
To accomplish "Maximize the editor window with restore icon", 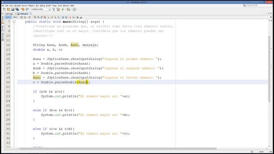I will click(x=271, y=13).
